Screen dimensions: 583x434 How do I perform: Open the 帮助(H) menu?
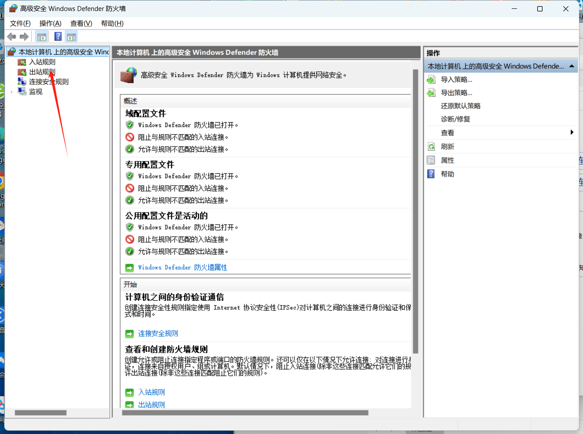point(112,23)
